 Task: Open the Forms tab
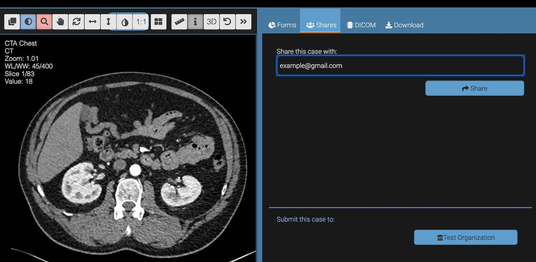click(282, 25)
